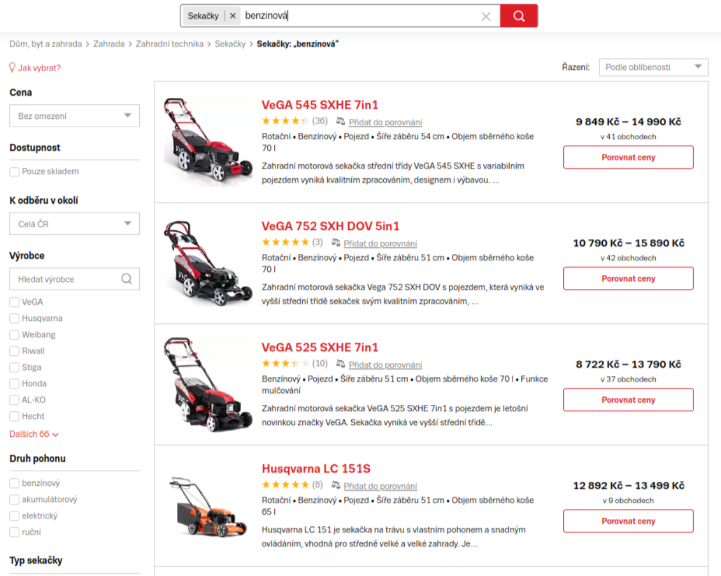Viewport: 721px width, 576px height.
Task: Click the magnifier icon in manufacturer search
Action: tap(126, 279)
